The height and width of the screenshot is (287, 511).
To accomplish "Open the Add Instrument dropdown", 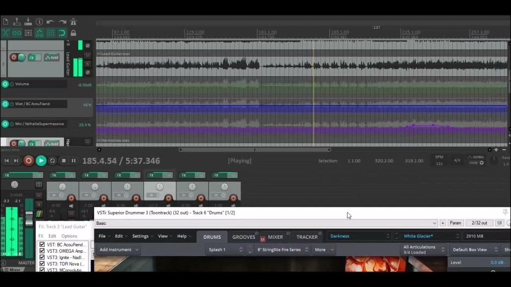I will 119,250.
